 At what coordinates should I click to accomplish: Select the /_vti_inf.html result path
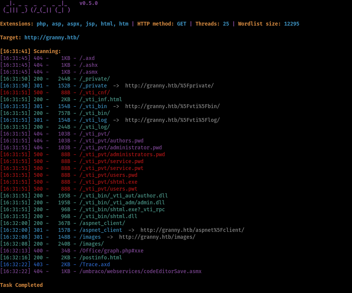pos(100,99)
